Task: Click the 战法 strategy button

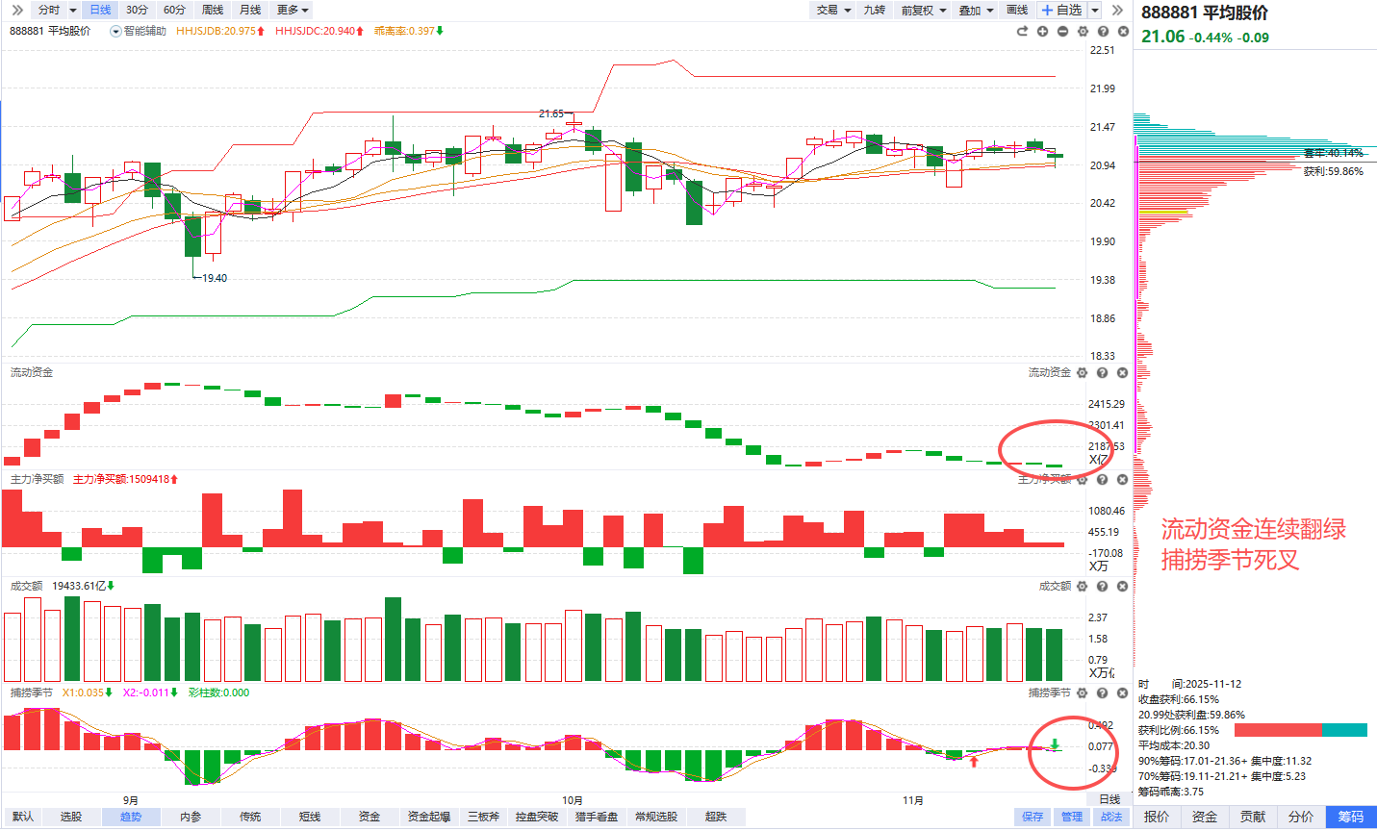Action: [x=1111, y=817]
